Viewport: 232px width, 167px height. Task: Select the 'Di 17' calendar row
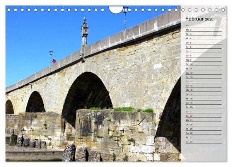tap(204, 94)
